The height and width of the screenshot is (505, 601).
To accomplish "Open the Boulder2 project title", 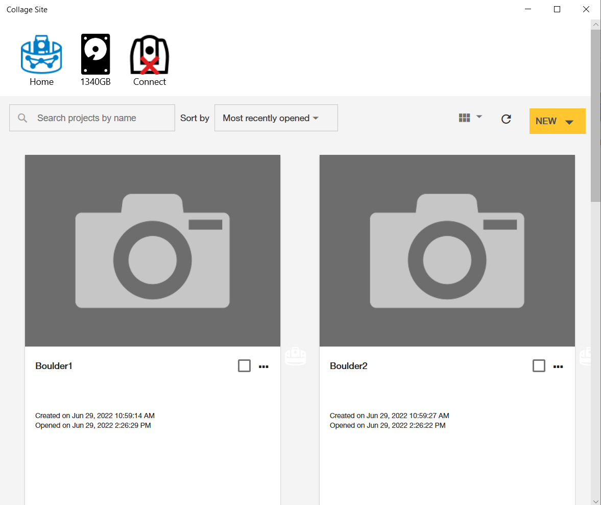I will pyautogui.click(x=349, y=366).
